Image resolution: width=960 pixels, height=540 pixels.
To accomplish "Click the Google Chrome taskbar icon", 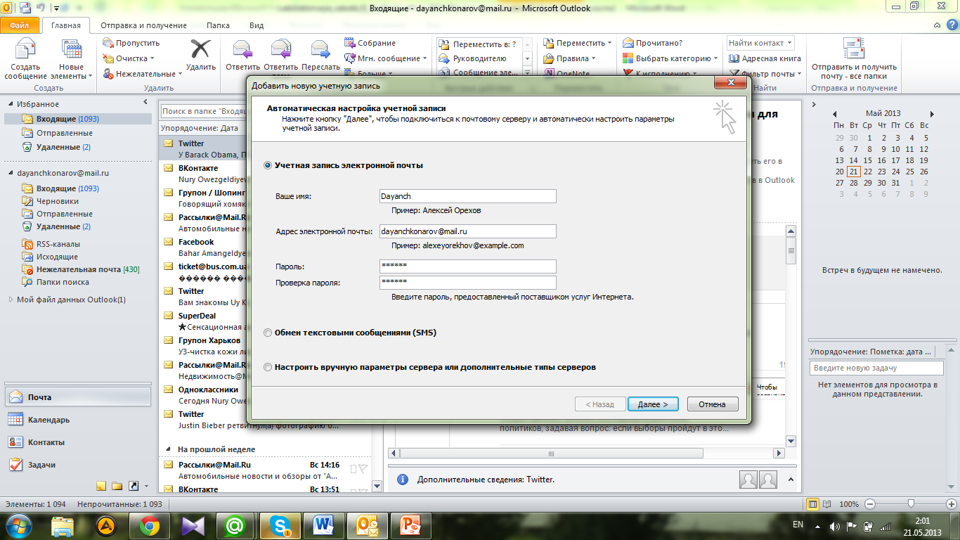I will (148, 525).
